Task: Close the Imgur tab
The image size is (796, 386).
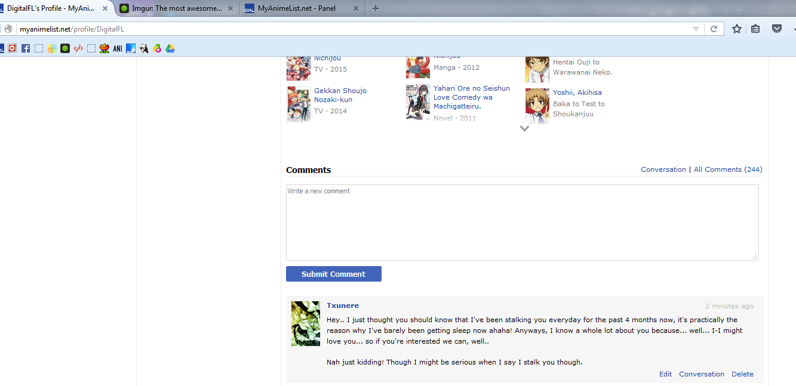Action: click(230, 8)
